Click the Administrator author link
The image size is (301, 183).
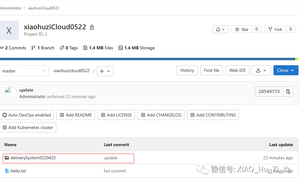(33, 97)
